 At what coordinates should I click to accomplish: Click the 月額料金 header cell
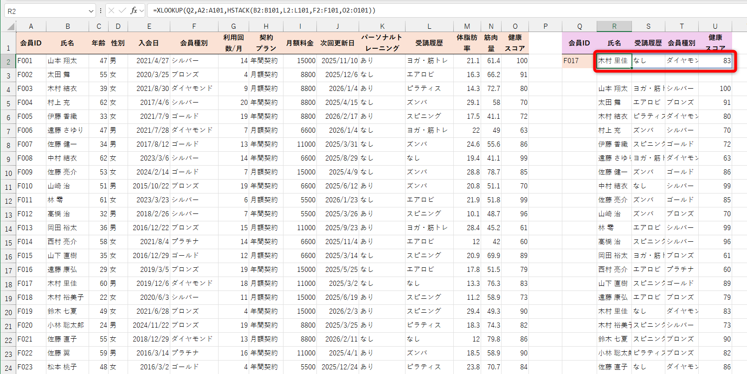[300, 43]
